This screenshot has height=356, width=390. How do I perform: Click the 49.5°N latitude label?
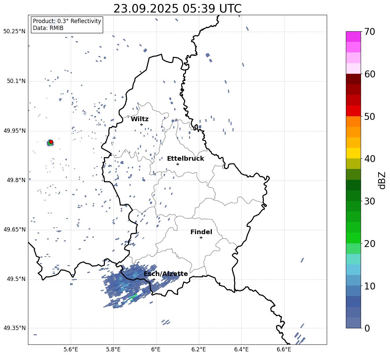pyautogui.click(x=16, y=279)
